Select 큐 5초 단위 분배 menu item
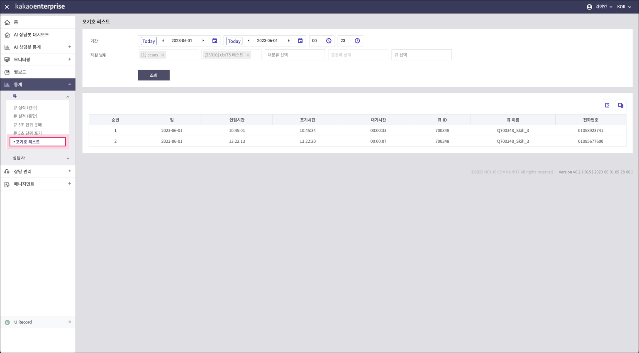The width and height of the screenshot is (639, 353). point(27,125)
